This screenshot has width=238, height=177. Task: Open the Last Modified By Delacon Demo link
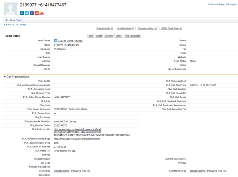pos(198,171)
